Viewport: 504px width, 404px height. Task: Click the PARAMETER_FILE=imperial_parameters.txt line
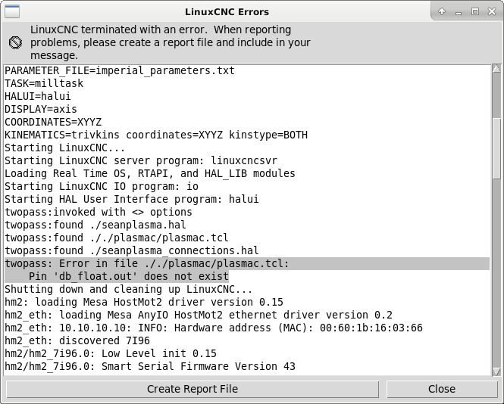pyautogui.click(x=120, y=70)
